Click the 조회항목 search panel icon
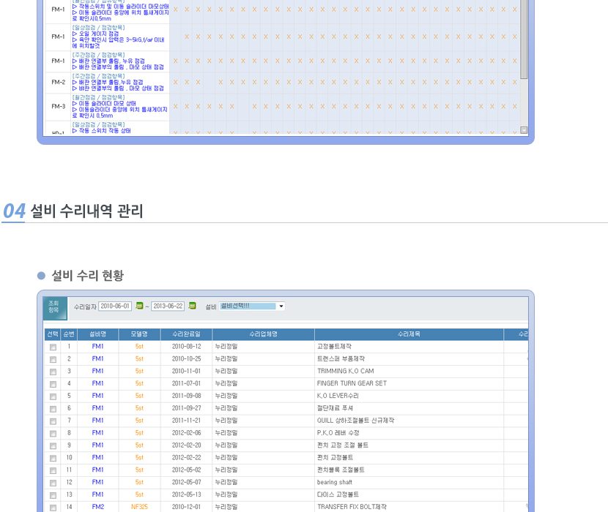608x512 pixels. tap(53, 306)
